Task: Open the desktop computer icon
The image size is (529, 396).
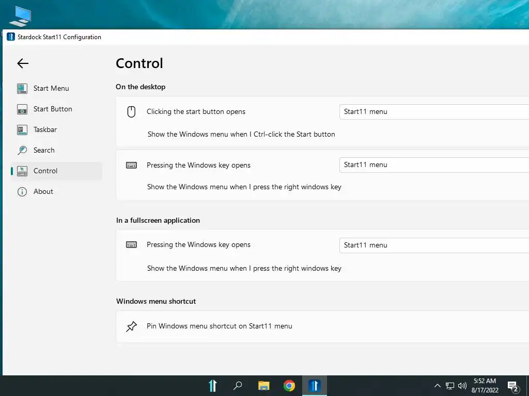Action: (x=20, y=16)
